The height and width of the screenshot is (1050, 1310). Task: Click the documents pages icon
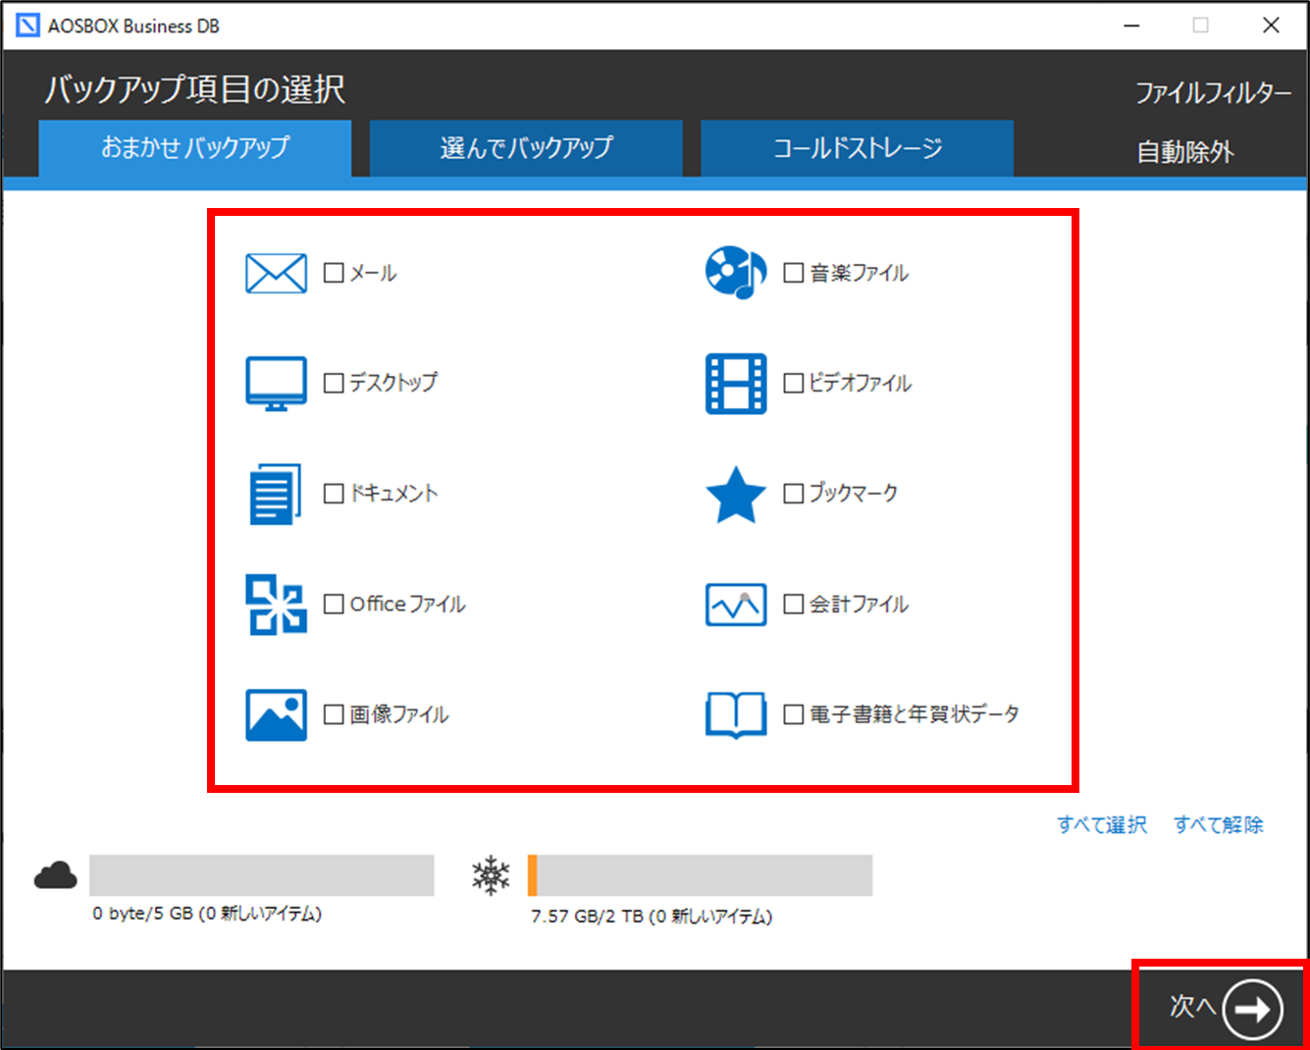275,494
